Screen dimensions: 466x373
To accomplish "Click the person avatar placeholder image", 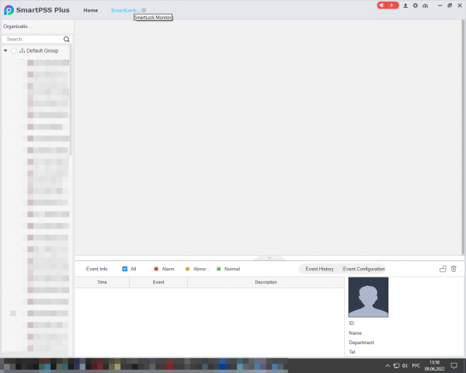I will [x=368, y=297].
